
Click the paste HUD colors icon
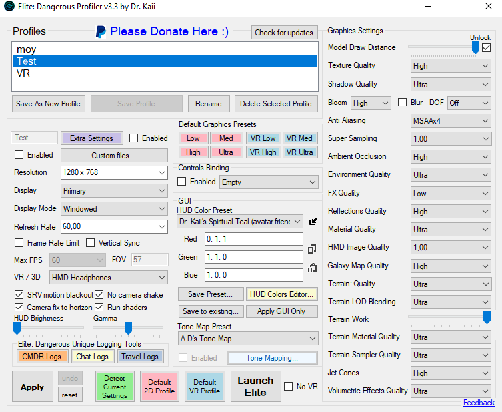pyautogui.click(x=312, y=268)
